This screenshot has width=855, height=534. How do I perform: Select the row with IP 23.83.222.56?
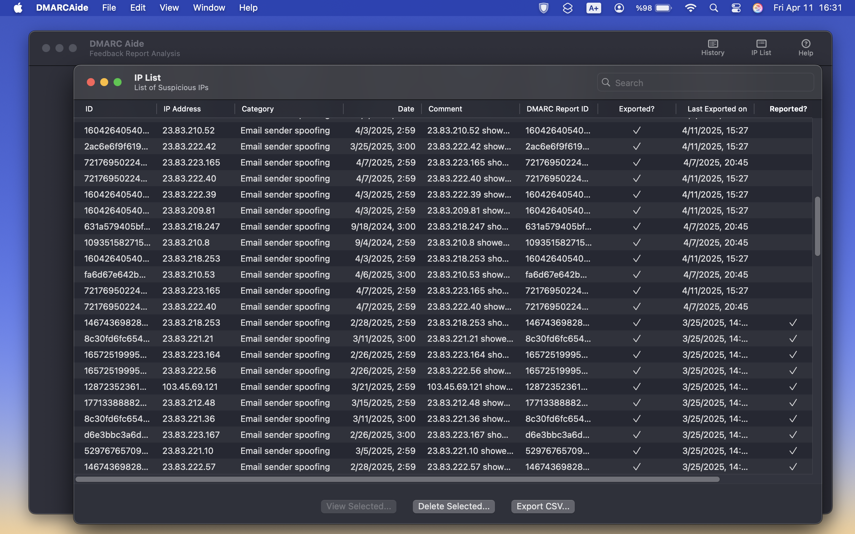443,370
